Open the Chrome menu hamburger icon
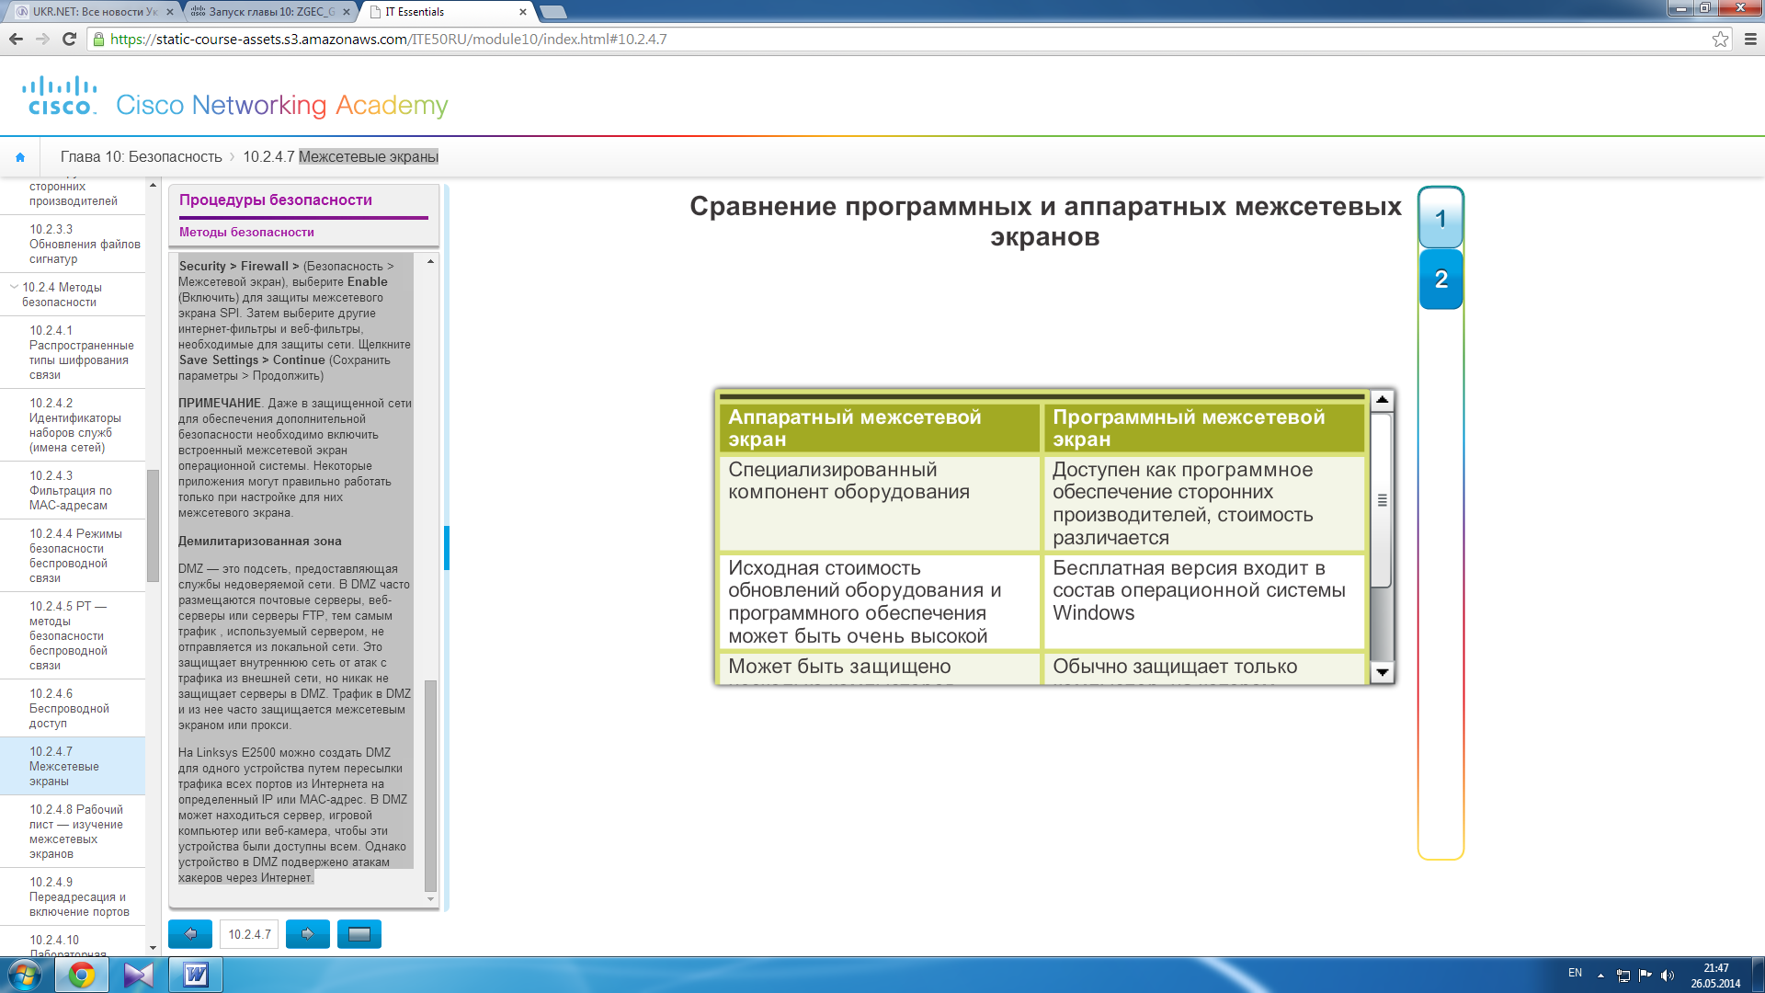The image size is (1765, 993). [x=1750, y=39]
